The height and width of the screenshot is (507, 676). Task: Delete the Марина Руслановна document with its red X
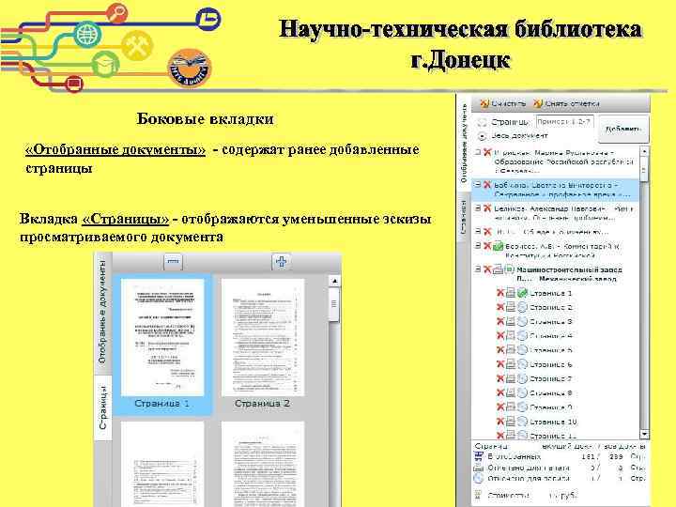click(487, 152)
